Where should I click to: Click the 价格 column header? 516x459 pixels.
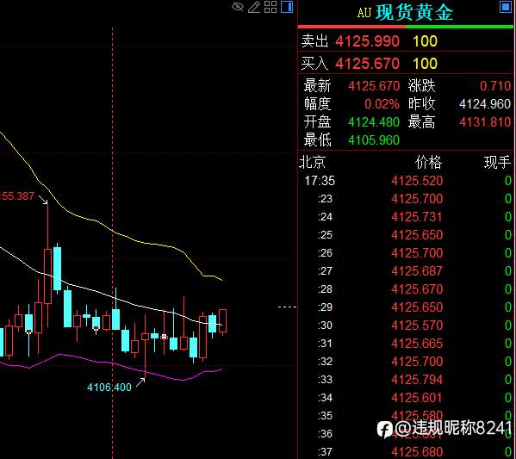[x=428, y=162]
